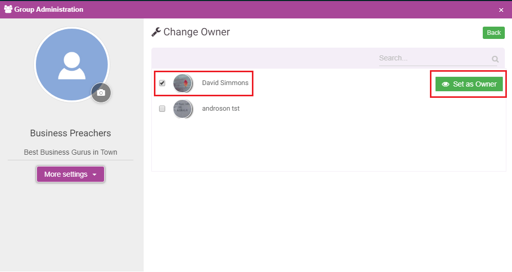Click the Best Business Gurus in Town description

70,152
